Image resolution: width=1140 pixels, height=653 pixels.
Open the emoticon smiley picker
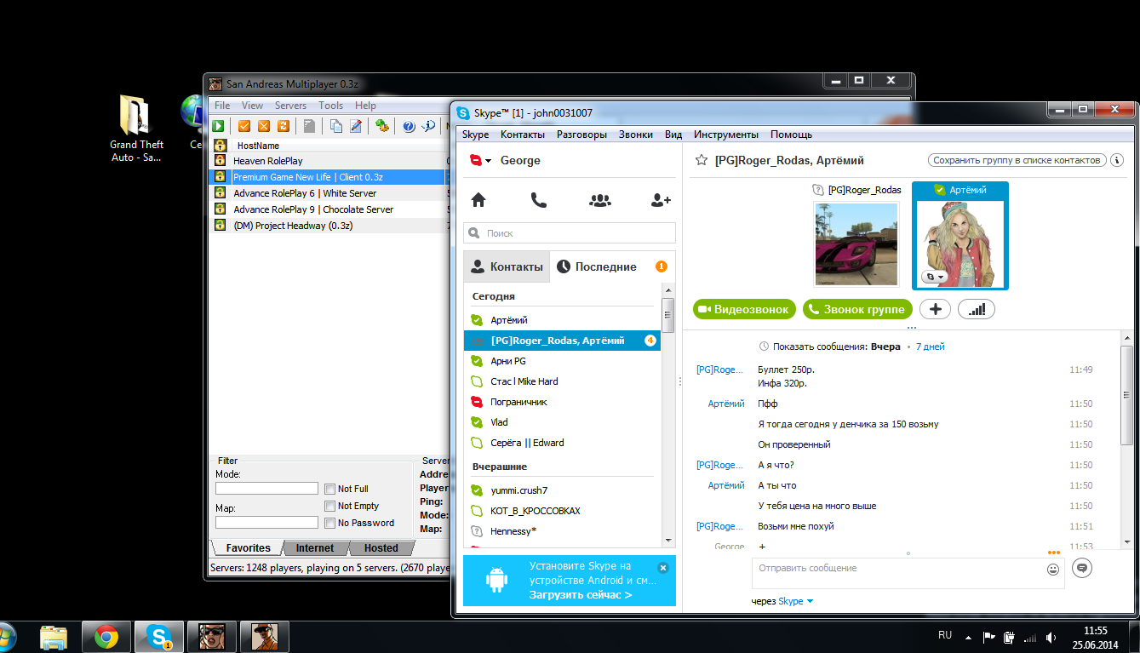[x=1053, y=569]
